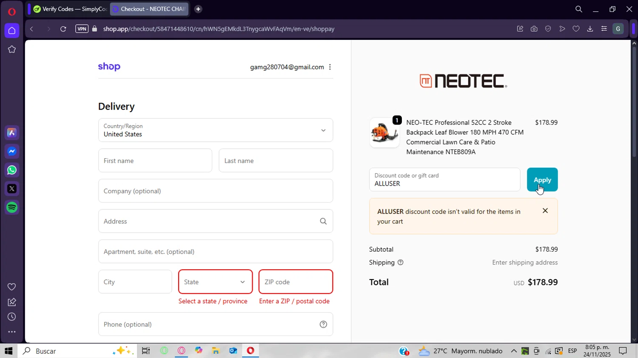Open sidebar three-dot more options
The image size is (638, 358).
(x=12, y=332)
